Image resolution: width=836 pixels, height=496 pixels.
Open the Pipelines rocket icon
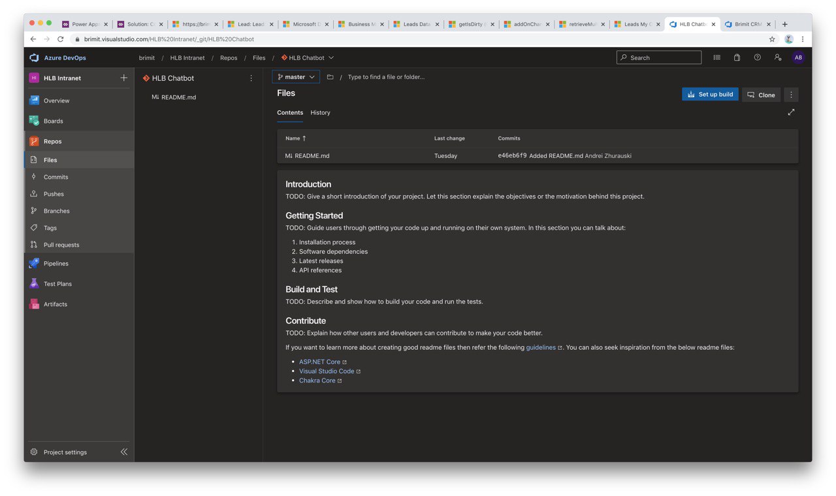(x=35, y=264)
